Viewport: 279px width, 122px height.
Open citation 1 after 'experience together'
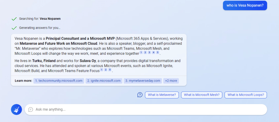click(x=141, y=53)
